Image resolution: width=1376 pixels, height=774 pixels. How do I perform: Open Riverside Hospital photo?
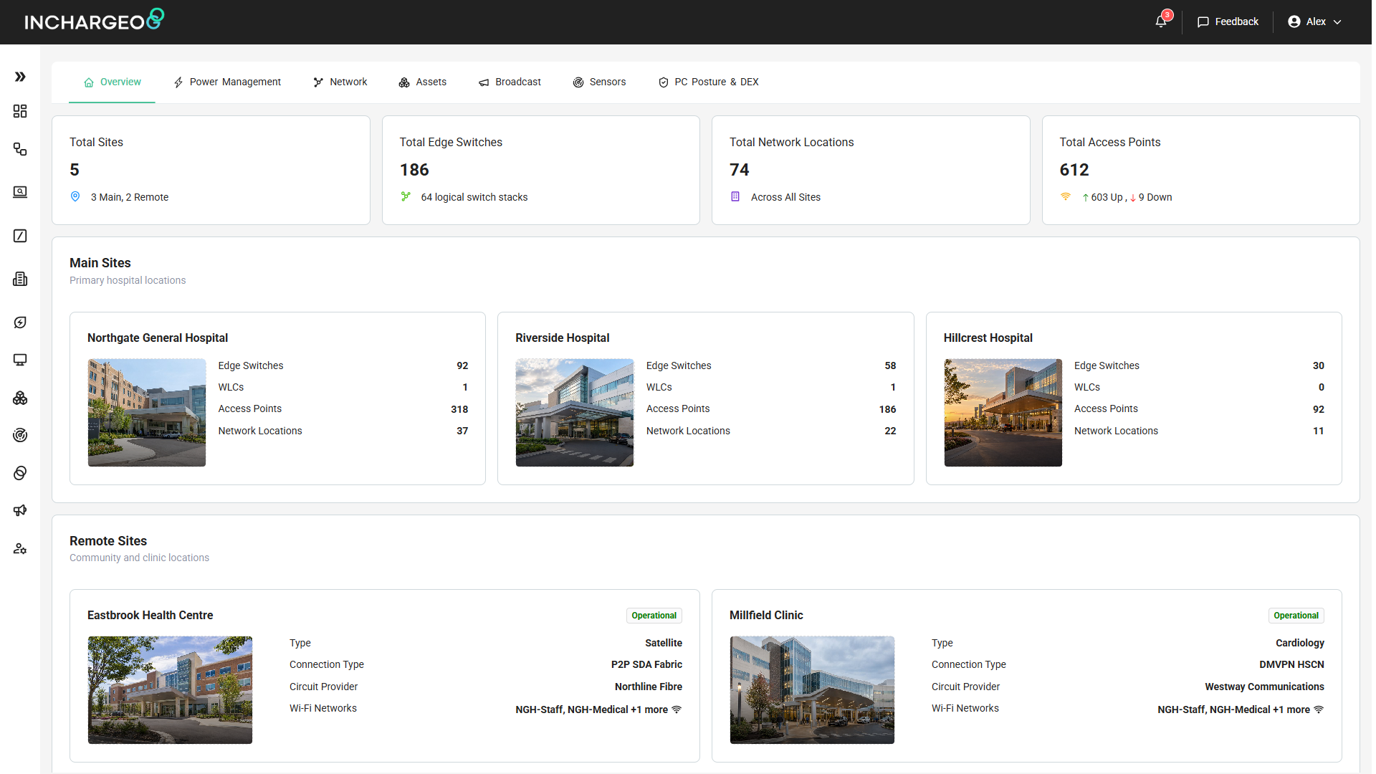pos(575,413)
